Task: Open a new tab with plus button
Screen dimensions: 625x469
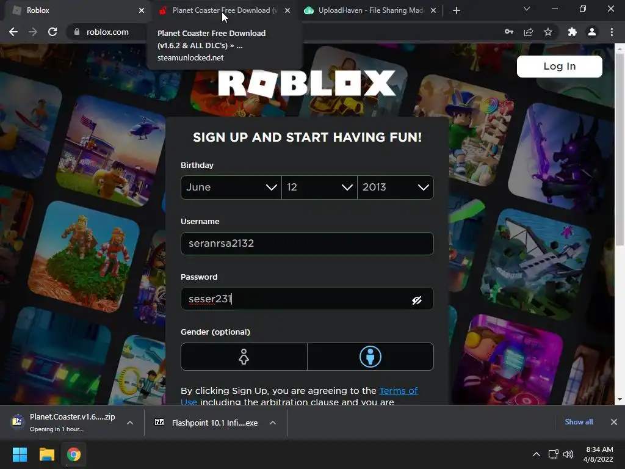Action: click(457, 10)
